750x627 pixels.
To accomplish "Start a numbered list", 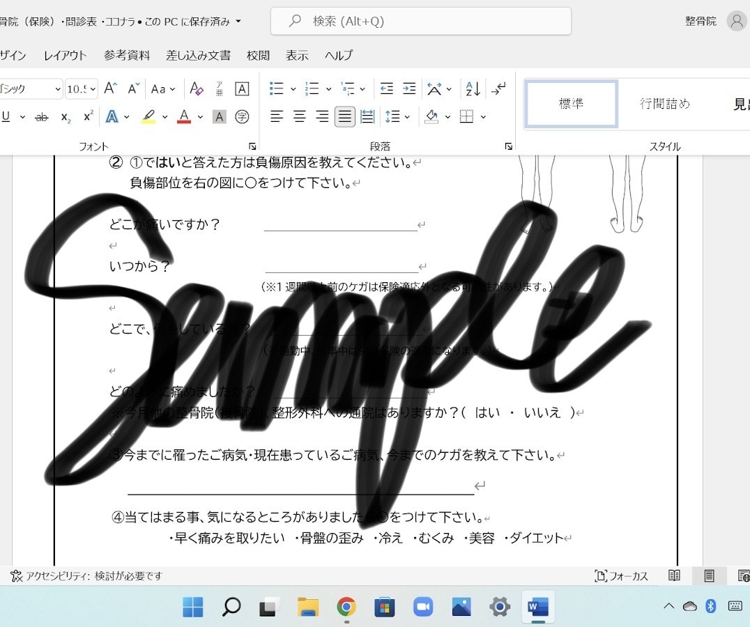I will coord(312,88).
